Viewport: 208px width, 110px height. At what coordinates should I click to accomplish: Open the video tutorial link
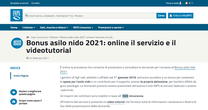[x=116, y=102]
